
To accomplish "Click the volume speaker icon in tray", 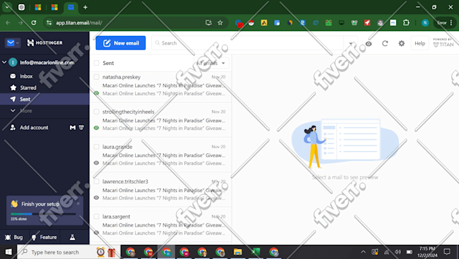I will [398, 252].
